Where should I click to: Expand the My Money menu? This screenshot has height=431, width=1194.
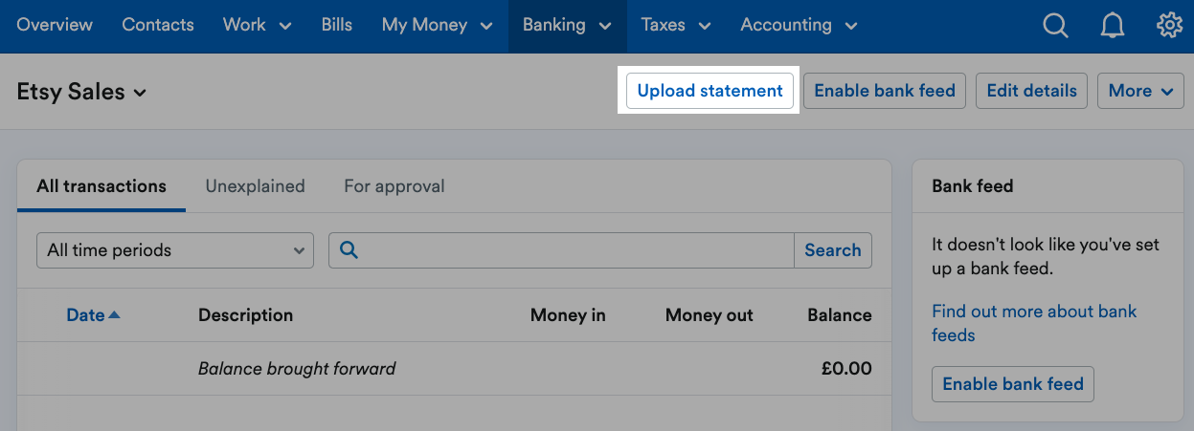coord(437,26)
